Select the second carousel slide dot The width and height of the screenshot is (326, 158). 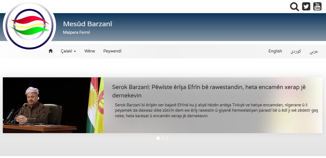pyautogui.click(x=163, y=138)
